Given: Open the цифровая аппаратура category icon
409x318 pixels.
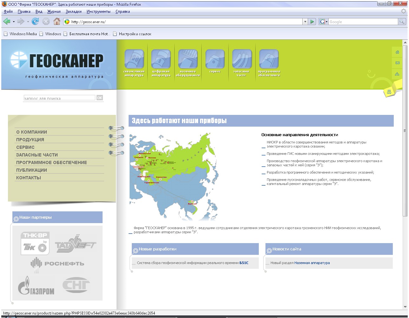Looking at the screenshot, I should point(161,59).
